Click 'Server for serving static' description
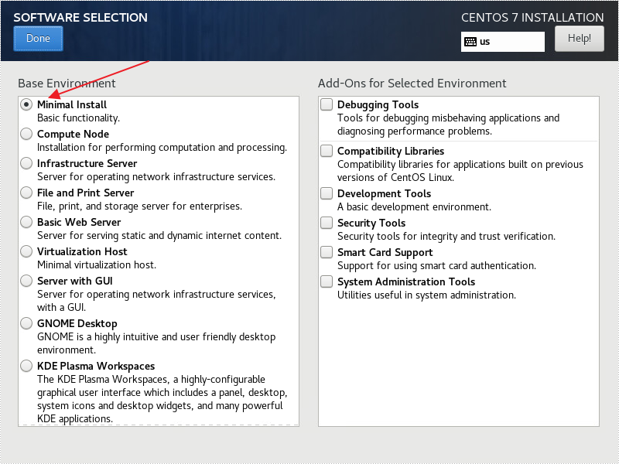This screenshot has height=464, width=619. [159, 236]
